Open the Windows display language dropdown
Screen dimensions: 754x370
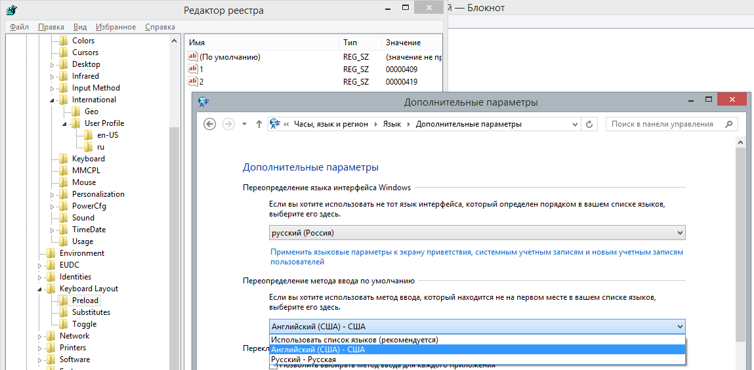click(477, 233)
